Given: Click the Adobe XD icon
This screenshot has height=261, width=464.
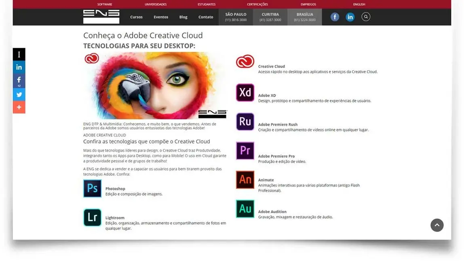Looking at the screenshot, I should 245,92.
